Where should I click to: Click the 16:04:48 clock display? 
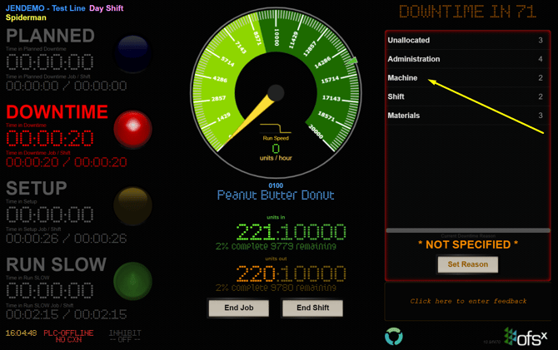point(21,333)
